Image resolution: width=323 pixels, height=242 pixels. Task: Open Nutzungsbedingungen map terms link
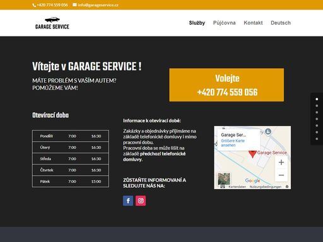pyautogui.click(x=266, y=187)
